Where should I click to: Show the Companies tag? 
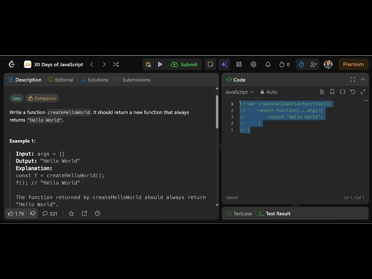[x=42, y=98]
